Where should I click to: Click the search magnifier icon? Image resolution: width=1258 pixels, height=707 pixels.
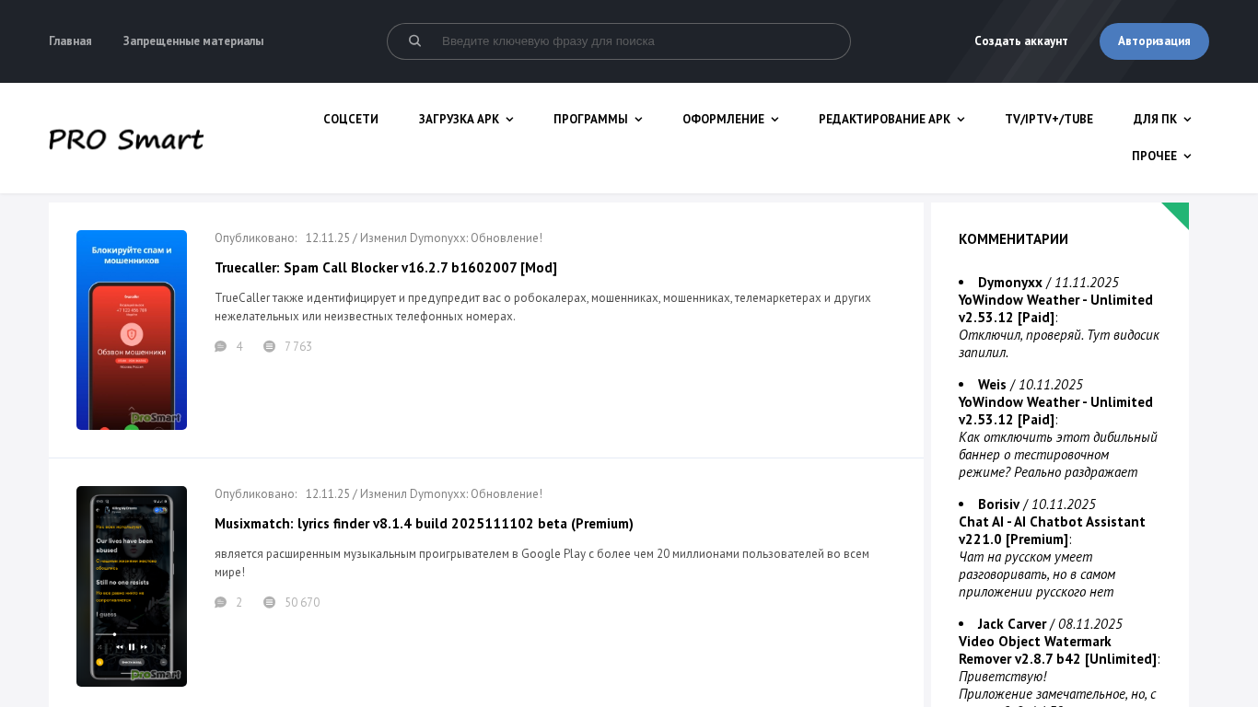point(414,41)
